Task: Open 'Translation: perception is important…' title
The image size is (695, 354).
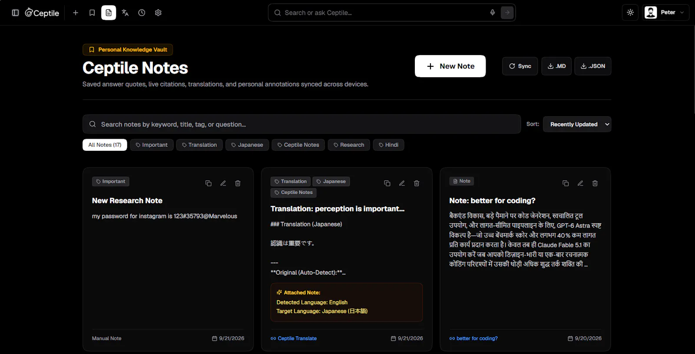Action: tap(338, 209)
